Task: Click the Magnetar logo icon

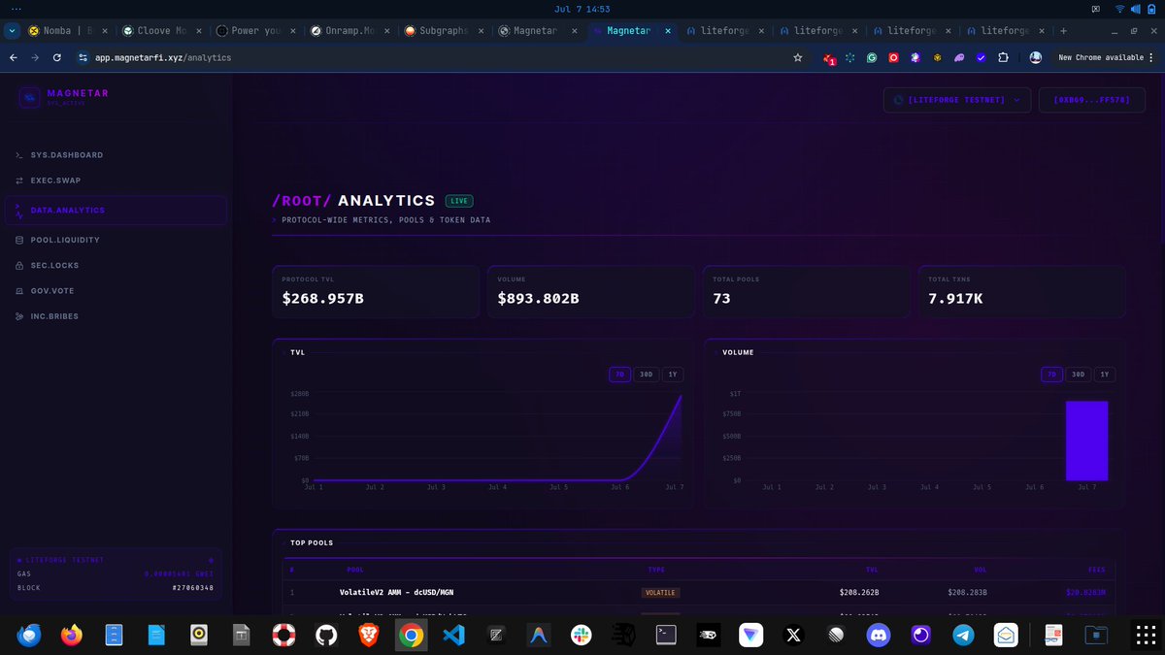Action: tap(32, 96)
